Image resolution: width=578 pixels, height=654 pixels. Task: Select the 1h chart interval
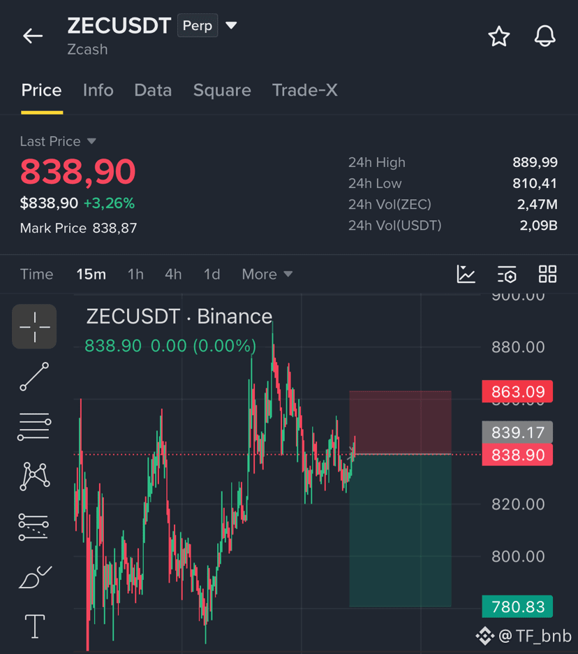135,275
